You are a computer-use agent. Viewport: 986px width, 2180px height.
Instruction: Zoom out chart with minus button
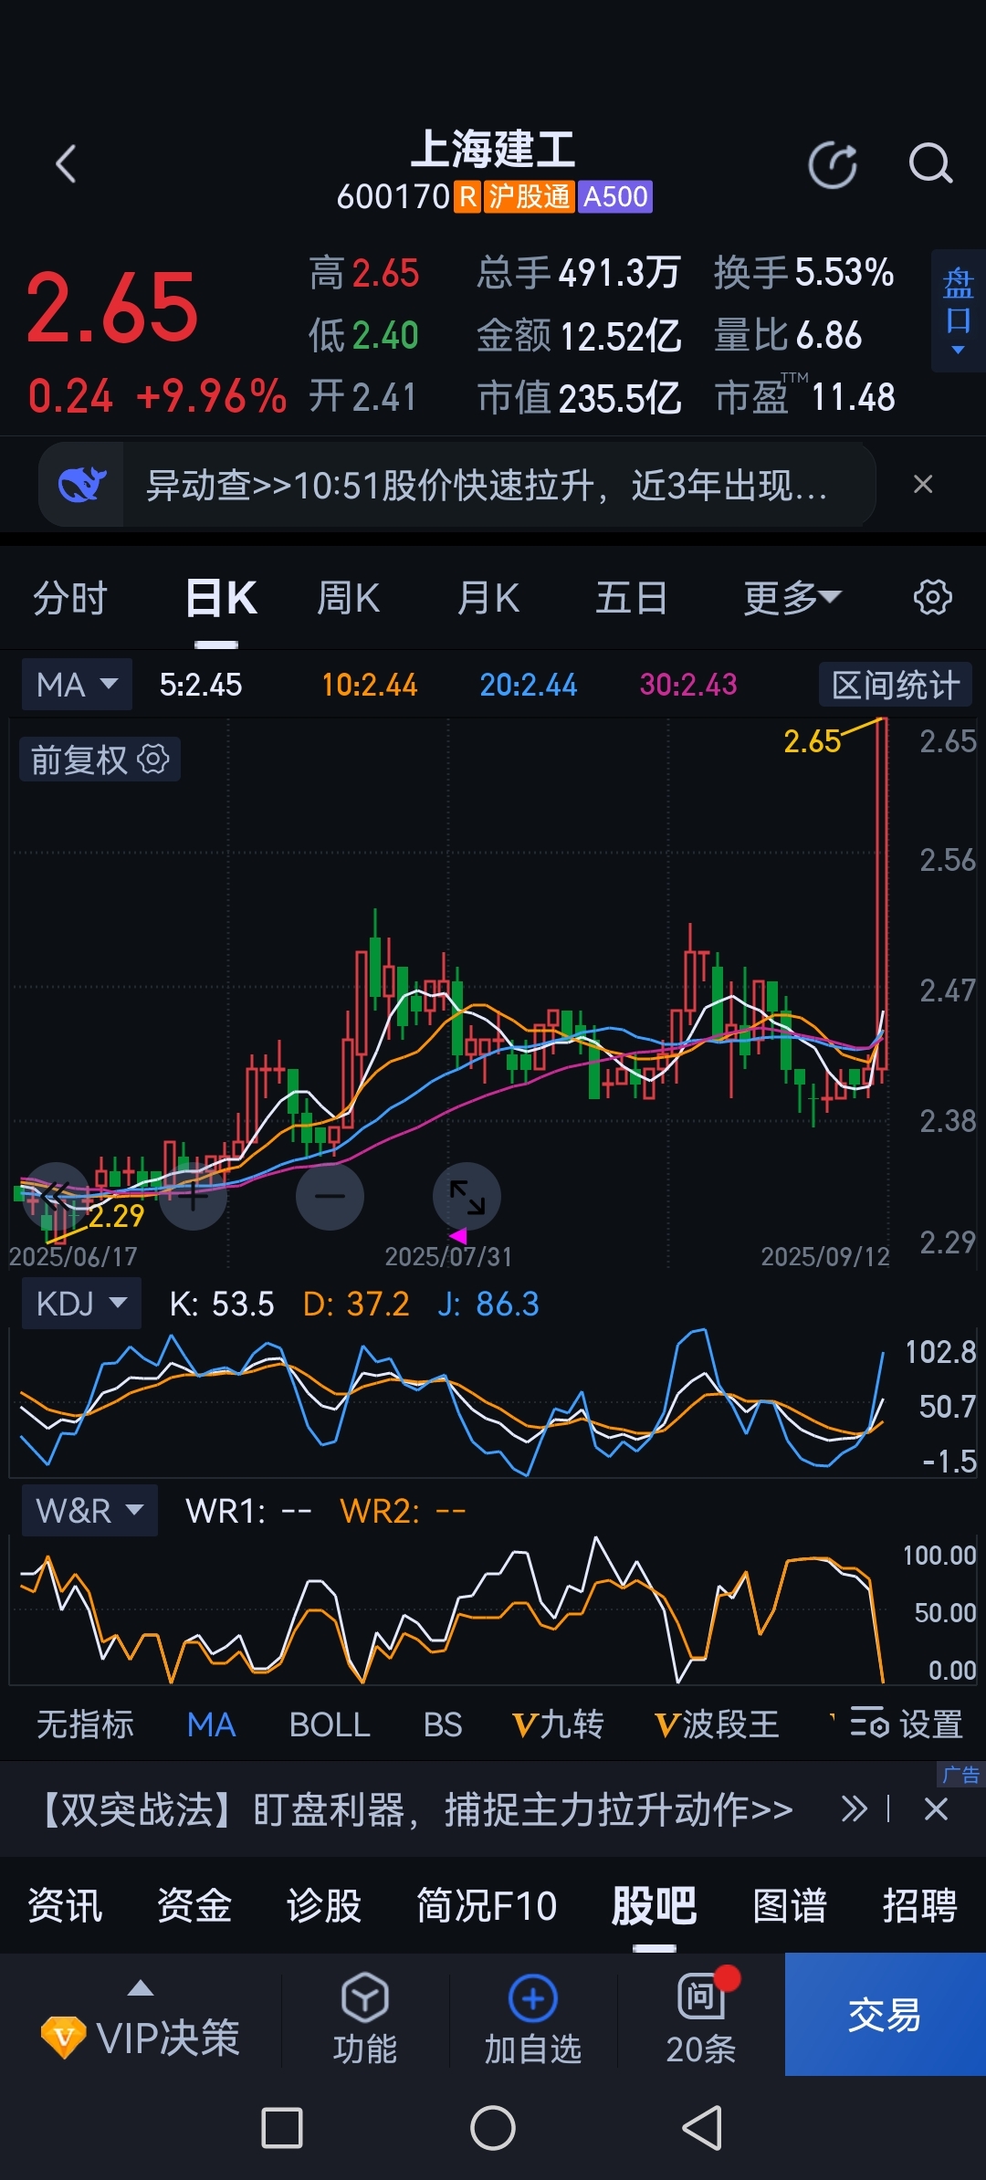pyautogui.click(x=330, y=1196)
